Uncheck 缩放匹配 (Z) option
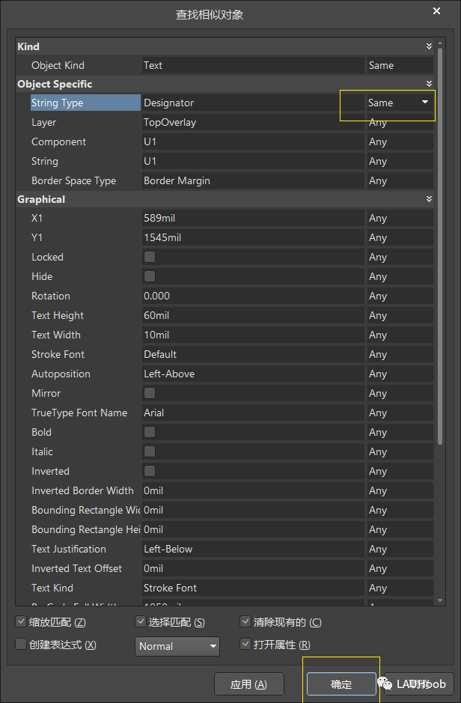 tap(21, 621)
